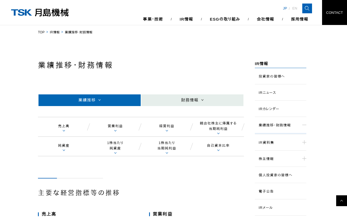Screen dimensions: 347x217
Task: Open 投資家の皆様へ sidebar link
Action: [x=272, y=76]
